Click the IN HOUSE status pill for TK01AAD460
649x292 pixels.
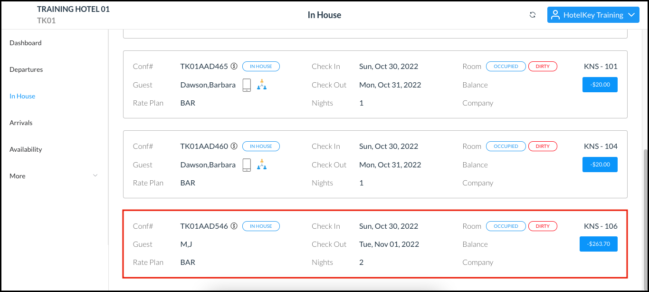261,146
